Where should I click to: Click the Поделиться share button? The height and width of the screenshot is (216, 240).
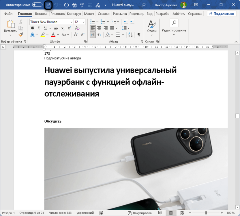coord(222,14)
